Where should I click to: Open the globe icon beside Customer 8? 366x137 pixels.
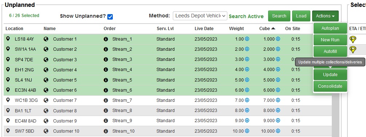click(46, 111)
